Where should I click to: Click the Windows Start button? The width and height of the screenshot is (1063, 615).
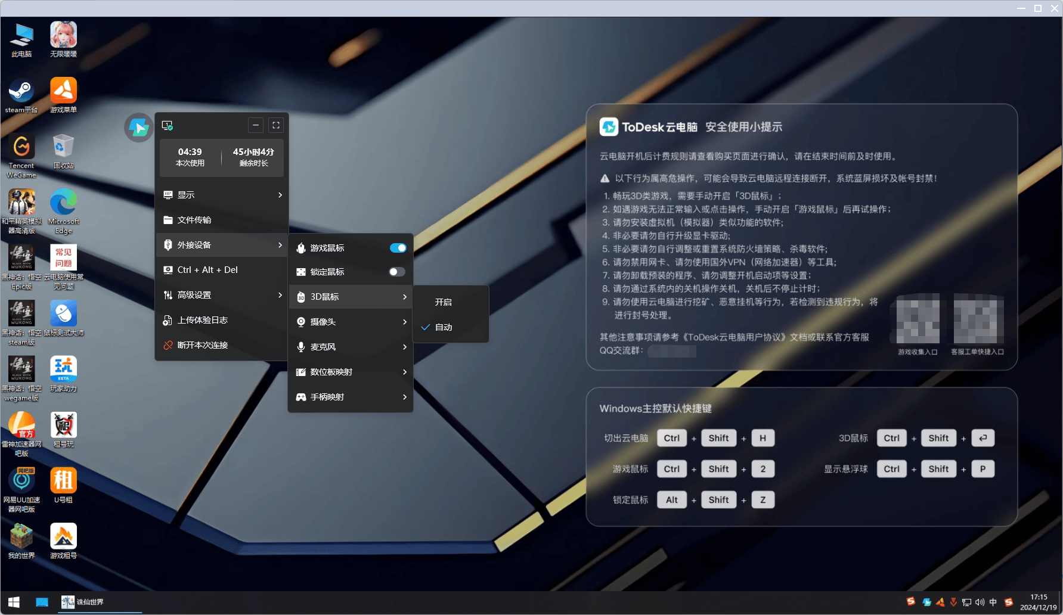coord(14,602)
